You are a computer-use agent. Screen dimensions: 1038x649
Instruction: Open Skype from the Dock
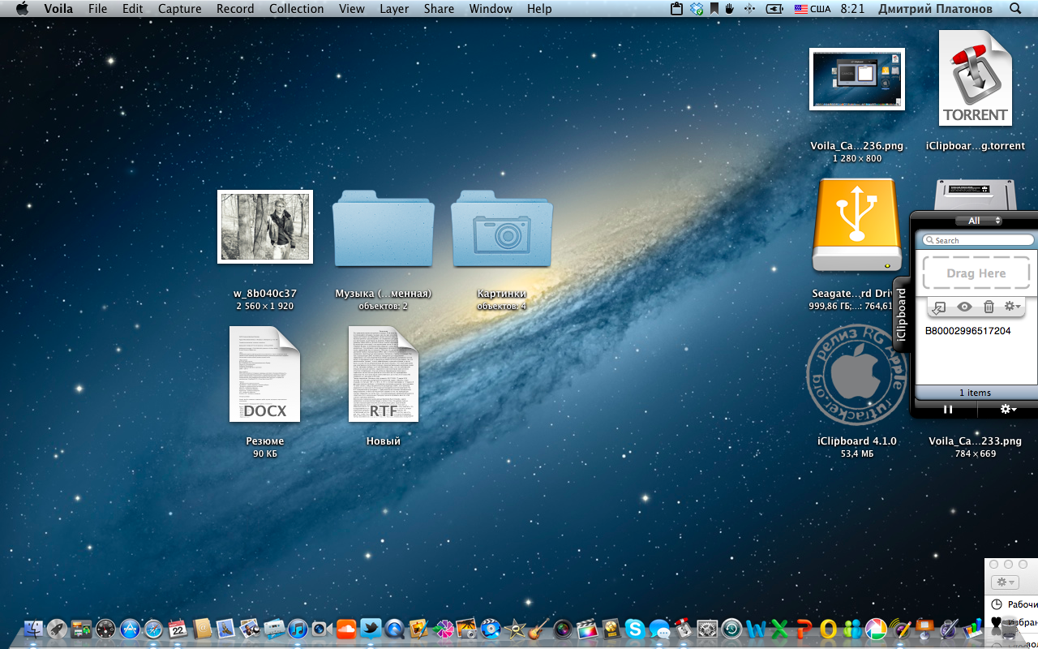[x=634, y=628]
